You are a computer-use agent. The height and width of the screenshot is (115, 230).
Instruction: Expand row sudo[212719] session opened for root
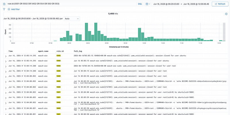click(x=6, y=93)
